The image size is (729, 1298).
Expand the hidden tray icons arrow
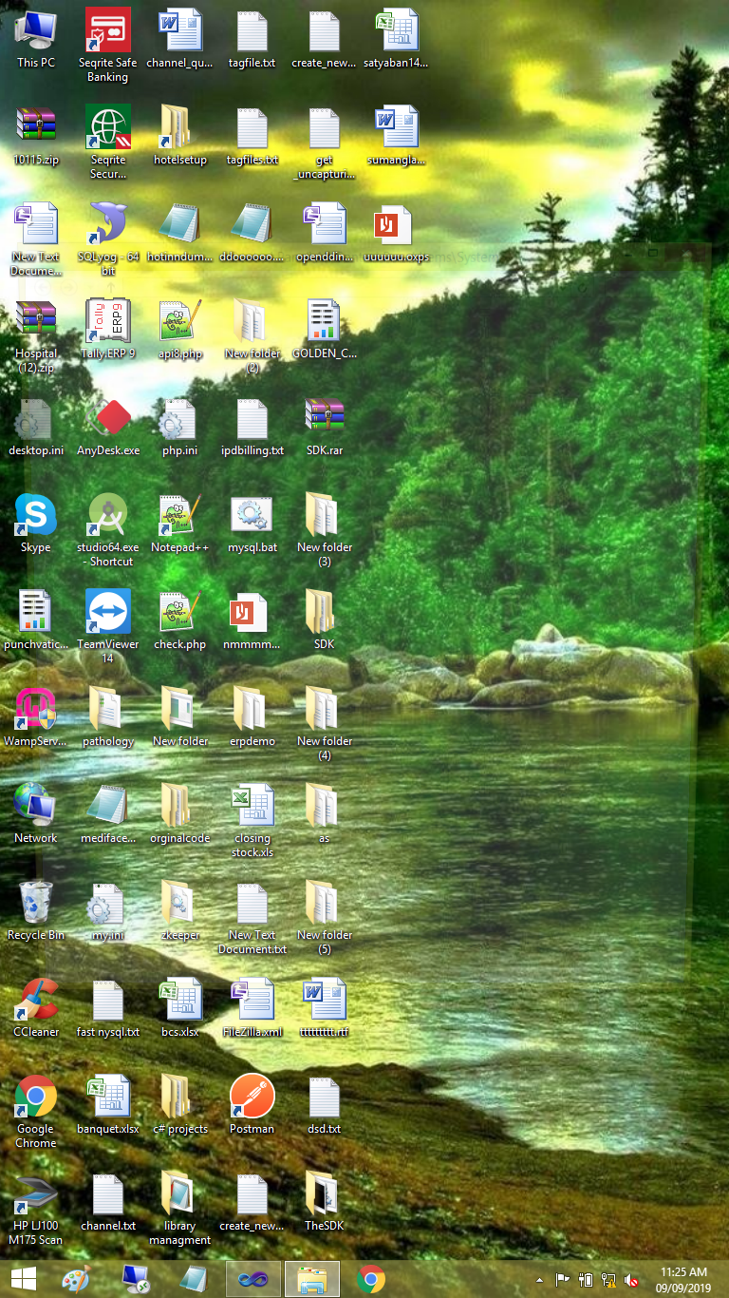[x=540, y=1280]
